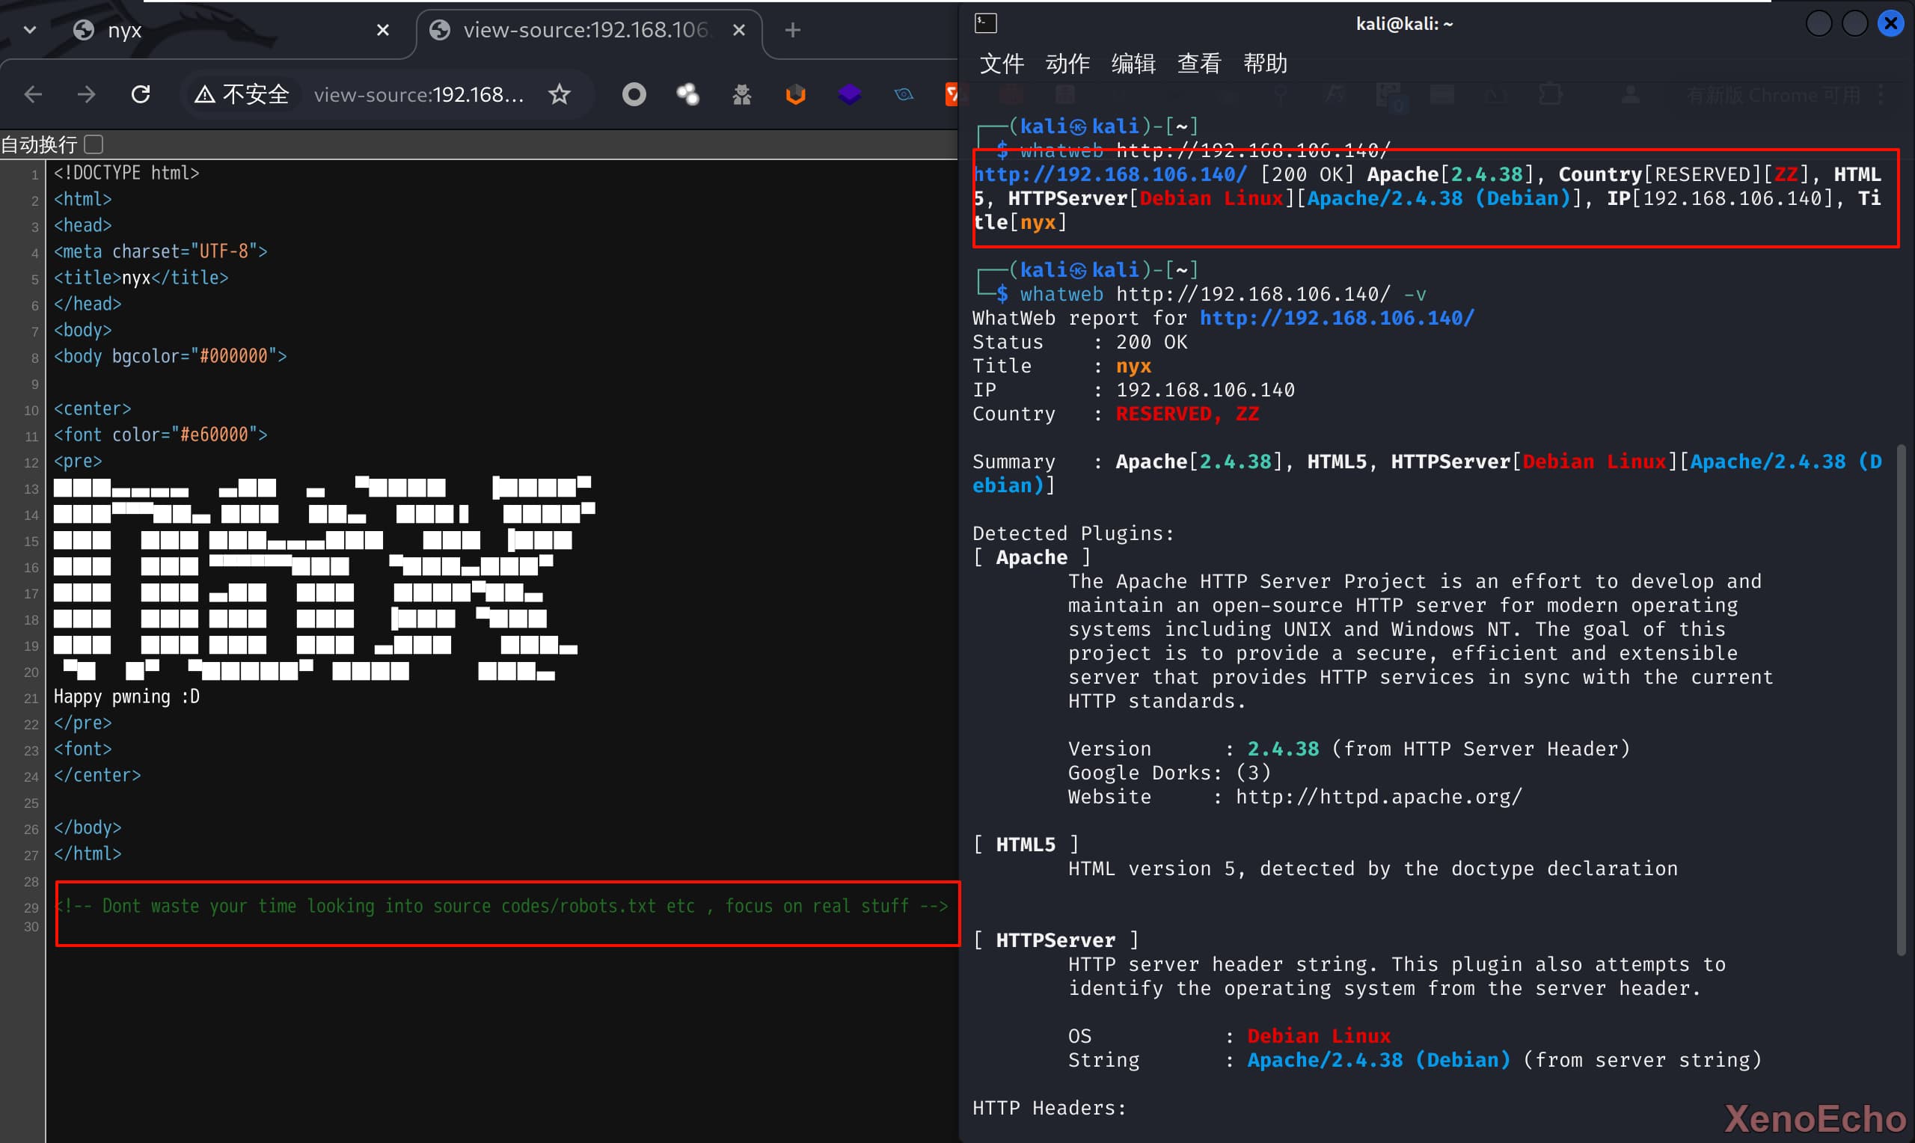Click the purple layered extension icon
Screen dimensions: 1915x1143
coord(849,95)
